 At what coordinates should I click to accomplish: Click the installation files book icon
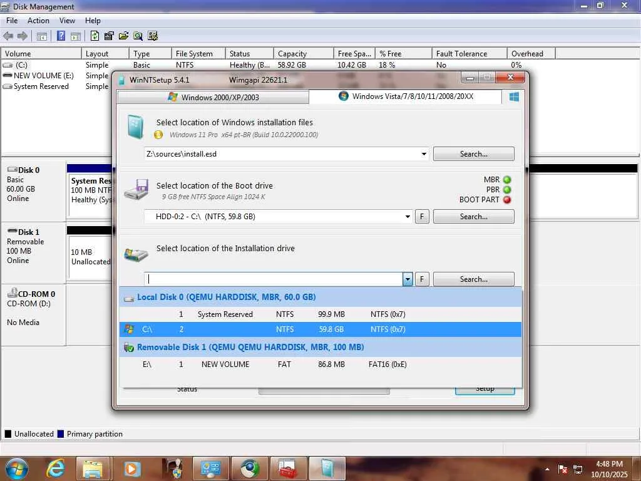(x=135, y=127)
